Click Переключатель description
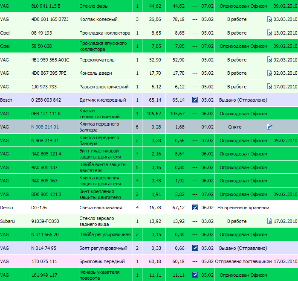The height and width of the screenshot is (281, 298). click(x=97, y=60)
